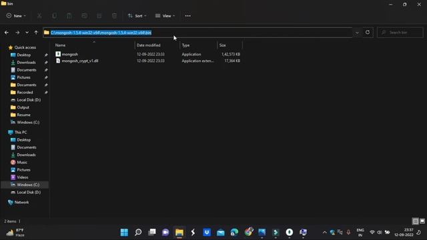Open Microsoft Edge from taskbar
Viewport: 427px width, 240px height.
click(234, 232)
